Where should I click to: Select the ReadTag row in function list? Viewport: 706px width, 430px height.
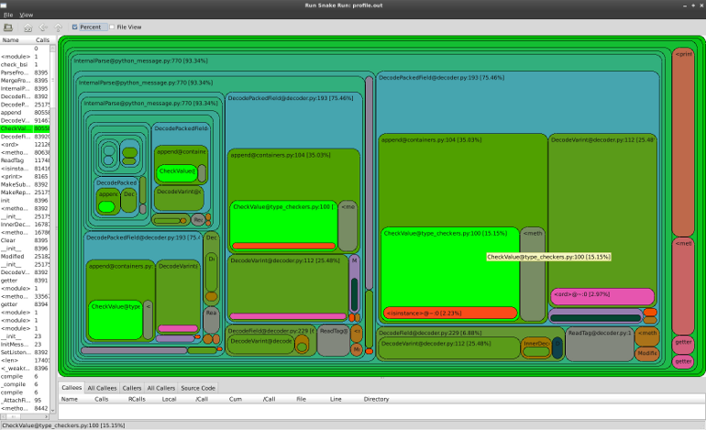click(x=25, y=160)
